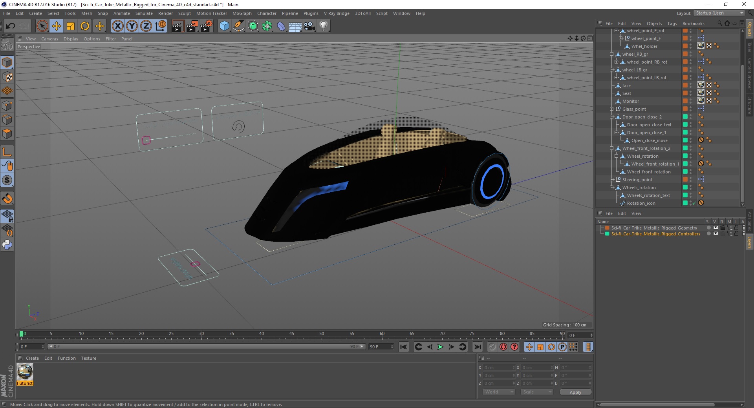Image resolution: width=754 pixels, height=408 pixels.
Task: Activate the Rotate tool
Action: point(85,26)
